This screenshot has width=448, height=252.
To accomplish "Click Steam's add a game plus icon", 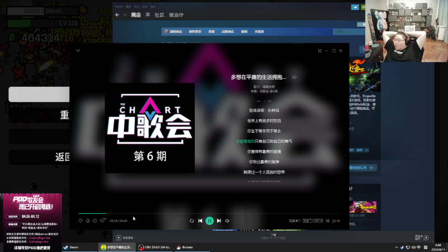I will (119, 237).
